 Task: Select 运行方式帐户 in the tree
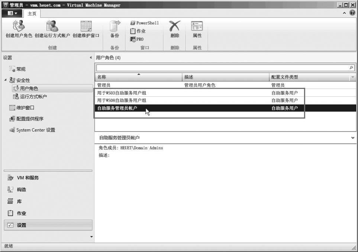click(x=33, y=97)
